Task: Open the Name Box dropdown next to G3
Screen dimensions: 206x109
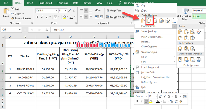Action: [20, 30]
